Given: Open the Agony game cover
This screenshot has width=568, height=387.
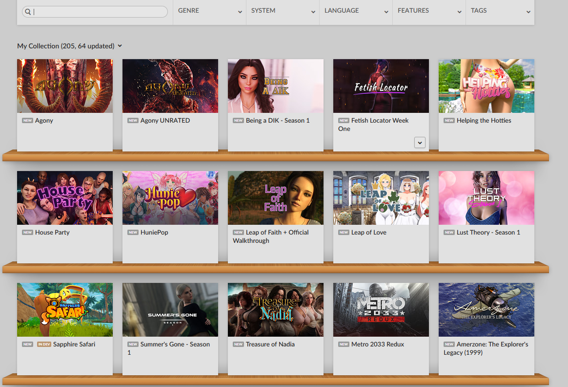Looking at the screenshot, I should (65, 86).
